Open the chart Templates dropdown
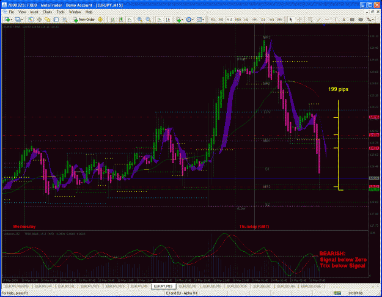Image resolution: width=382 pixels, height=297 pixels. coord(200,20)
